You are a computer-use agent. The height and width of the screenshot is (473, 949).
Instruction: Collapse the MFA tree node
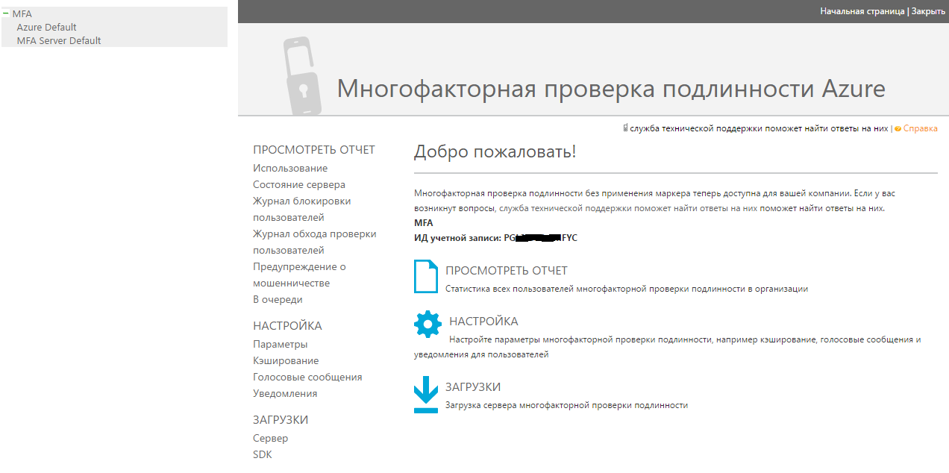tap(6, 13)
